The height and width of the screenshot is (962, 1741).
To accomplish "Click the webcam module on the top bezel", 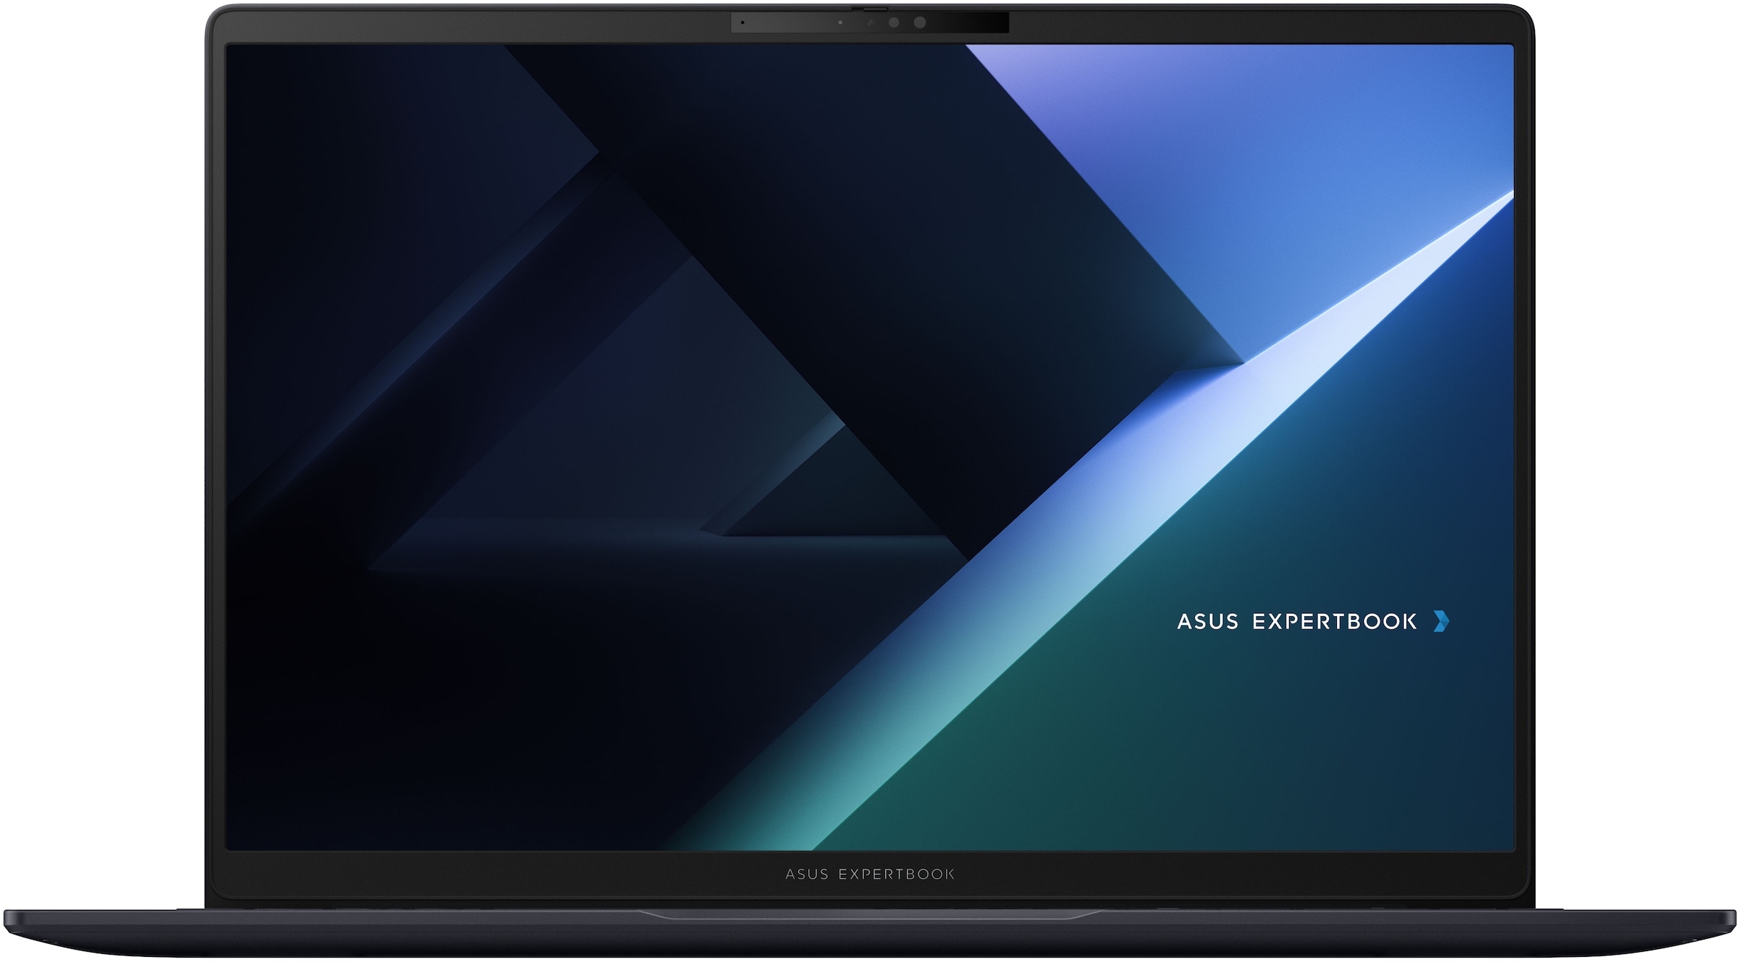I will [x=870, y=23].
